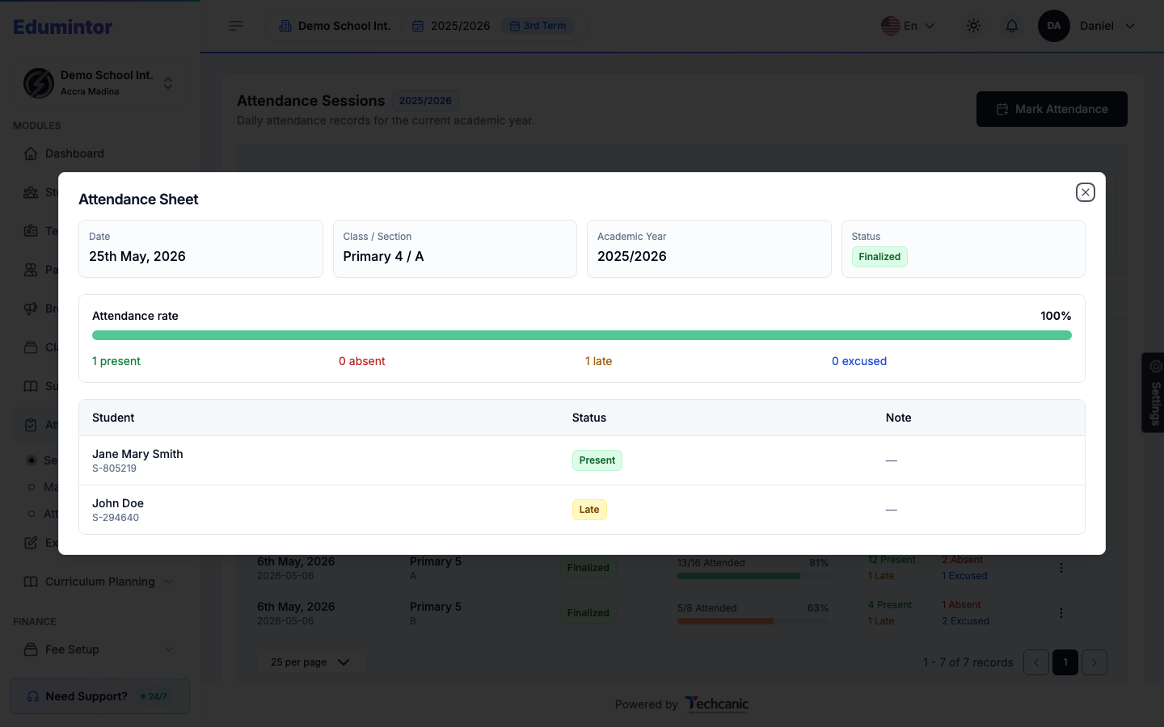Viewport: 1164px width, 727px height.
Task: Click the '1 late' count
Action: coord(599,361)
